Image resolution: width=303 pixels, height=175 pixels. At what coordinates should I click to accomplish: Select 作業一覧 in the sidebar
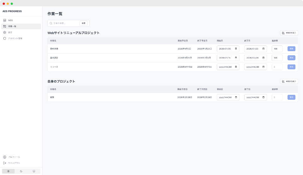click(12, 26)
